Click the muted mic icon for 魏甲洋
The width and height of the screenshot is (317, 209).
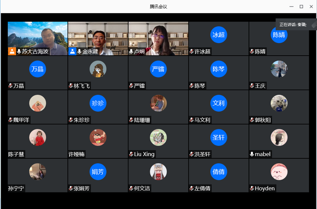coord(10,120)
